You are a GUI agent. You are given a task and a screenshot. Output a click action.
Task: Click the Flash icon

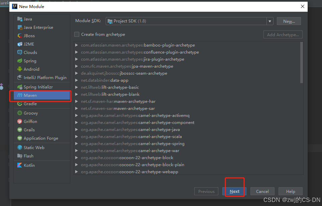[20, 156]
